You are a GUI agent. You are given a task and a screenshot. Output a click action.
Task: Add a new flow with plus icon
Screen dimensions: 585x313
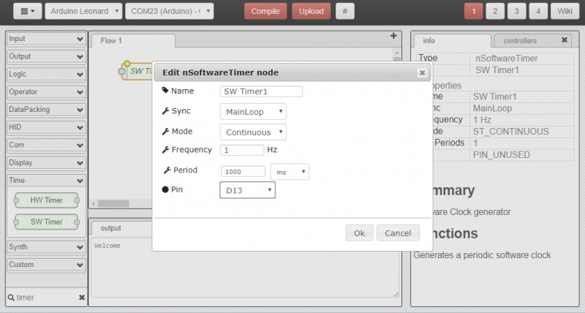point(393,36)
